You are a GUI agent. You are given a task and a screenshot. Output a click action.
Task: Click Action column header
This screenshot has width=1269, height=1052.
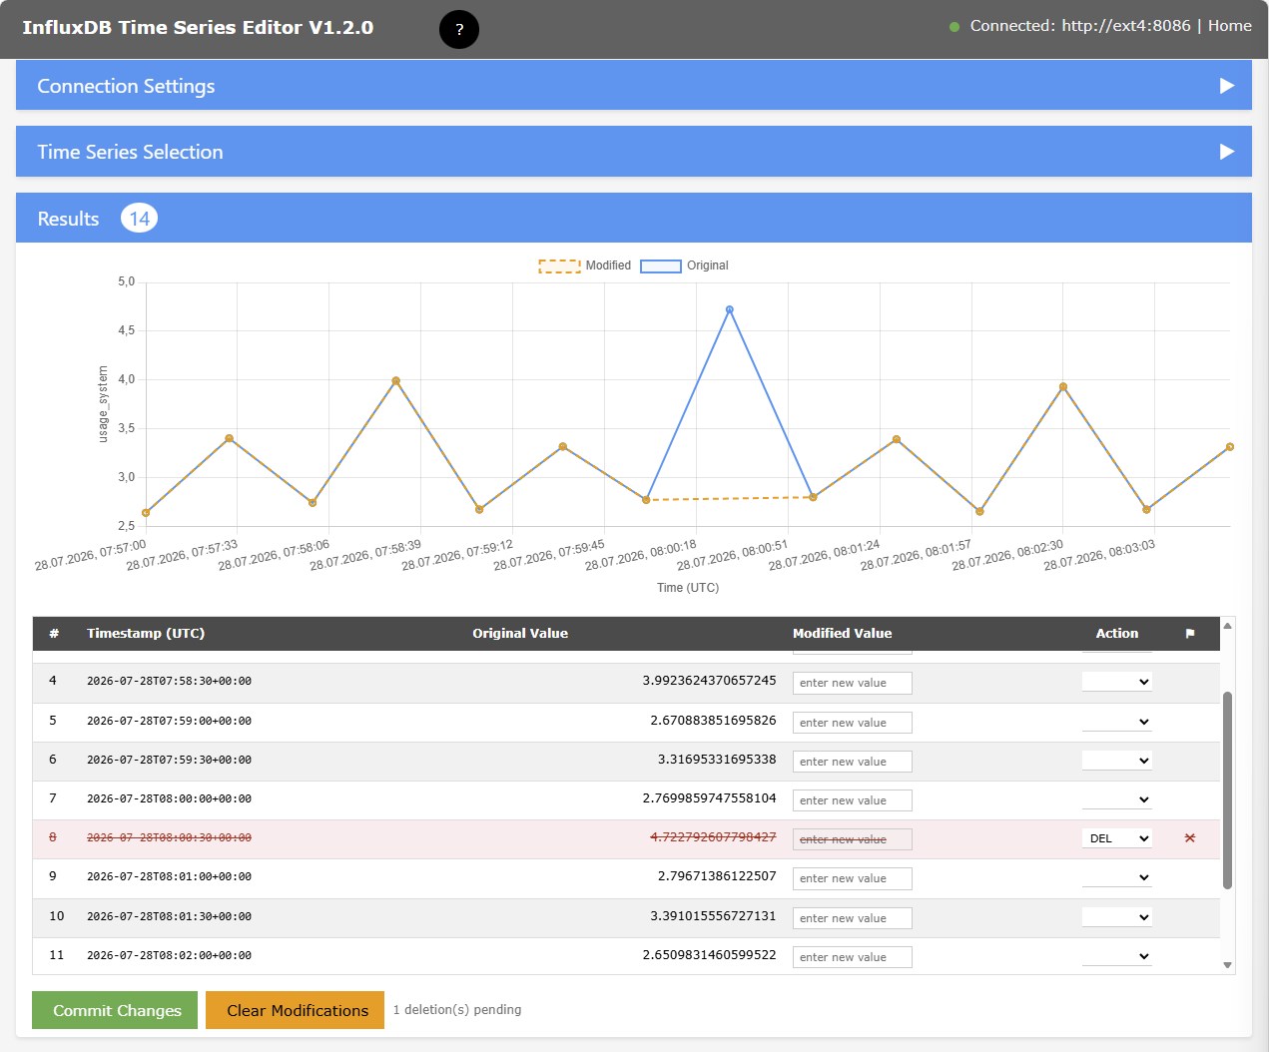(1116, 633)
